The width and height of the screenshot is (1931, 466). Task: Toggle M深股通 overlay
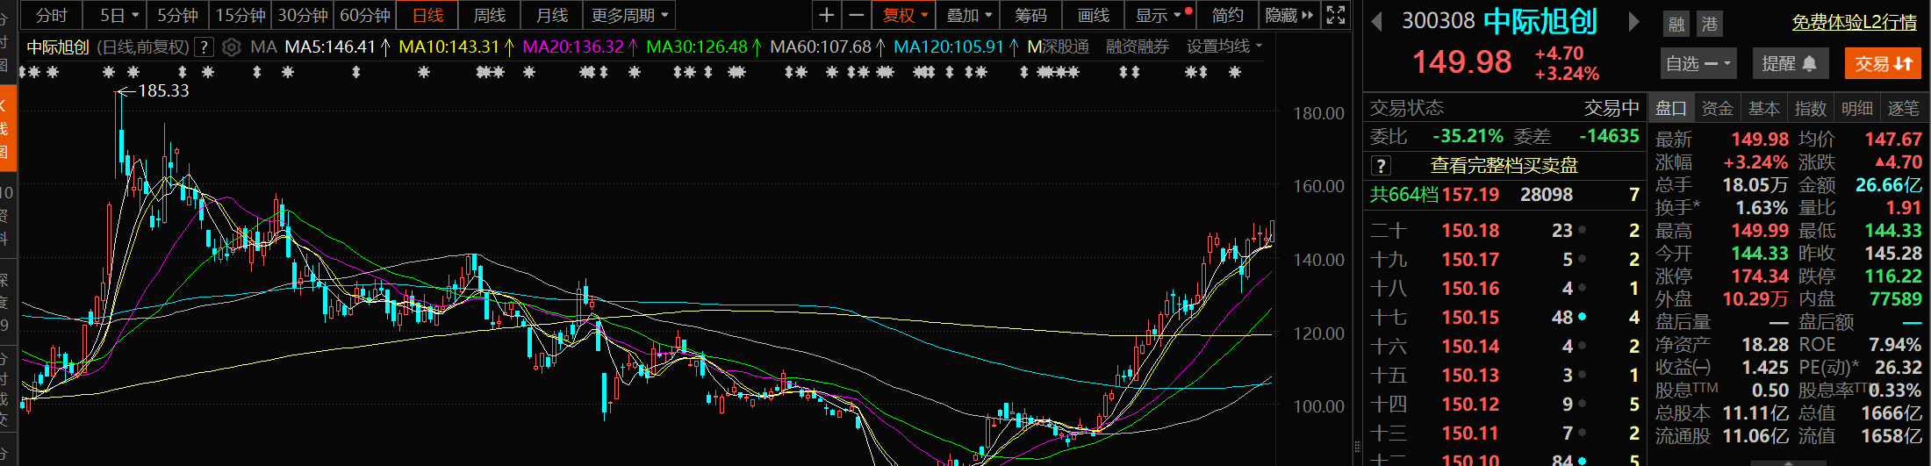click(1058, 47)
